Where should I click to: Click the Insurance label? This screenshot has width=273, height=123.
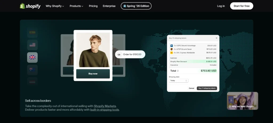click(174, 65)
